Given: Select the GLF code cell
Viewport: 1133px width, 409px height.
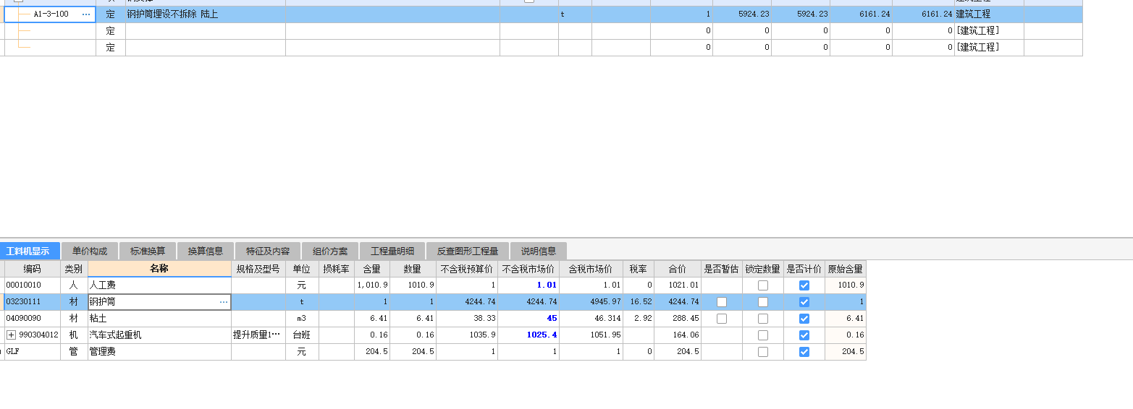Looking at the screenshot, I should click(32, 352).
